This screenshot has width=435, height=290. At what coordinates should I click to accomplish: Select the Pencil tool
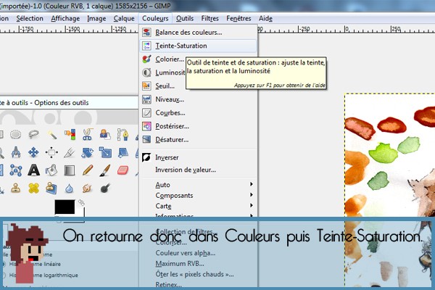(88, 170)
